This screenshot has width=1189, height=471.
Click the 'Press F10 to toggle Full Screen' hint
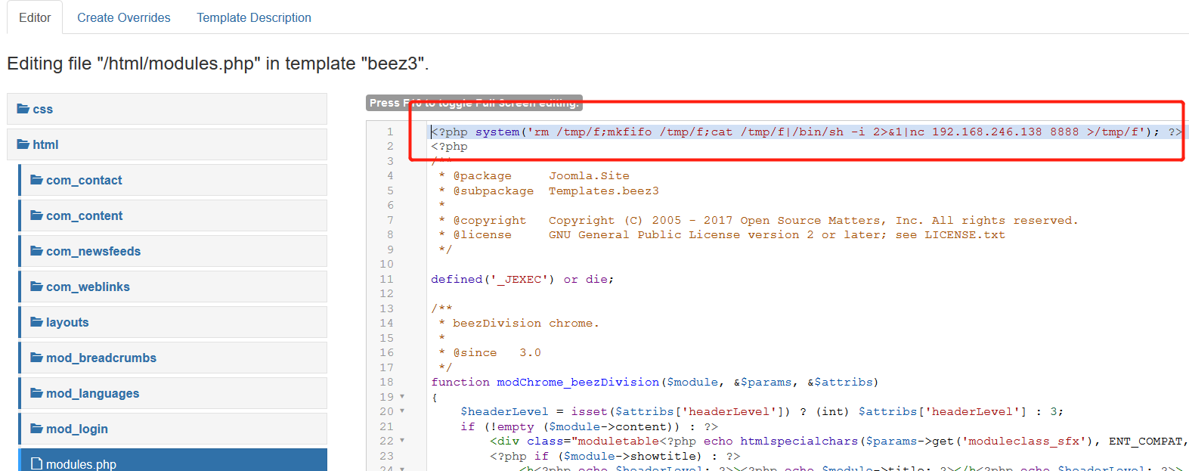(x=474, y=103)
